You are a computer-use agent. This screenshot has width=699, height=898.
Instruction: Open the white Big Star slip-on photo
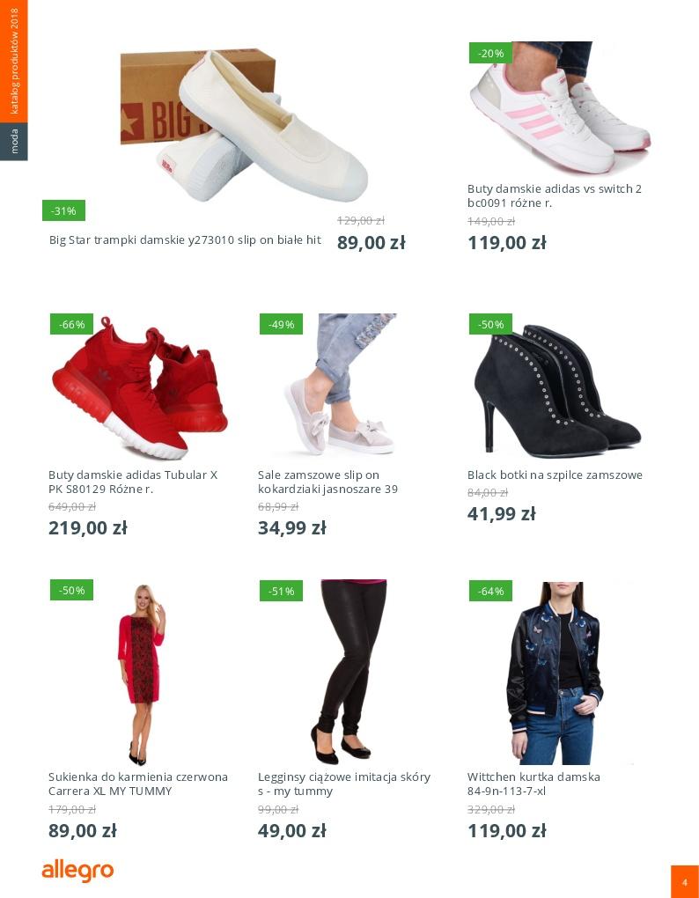(244, 126)
